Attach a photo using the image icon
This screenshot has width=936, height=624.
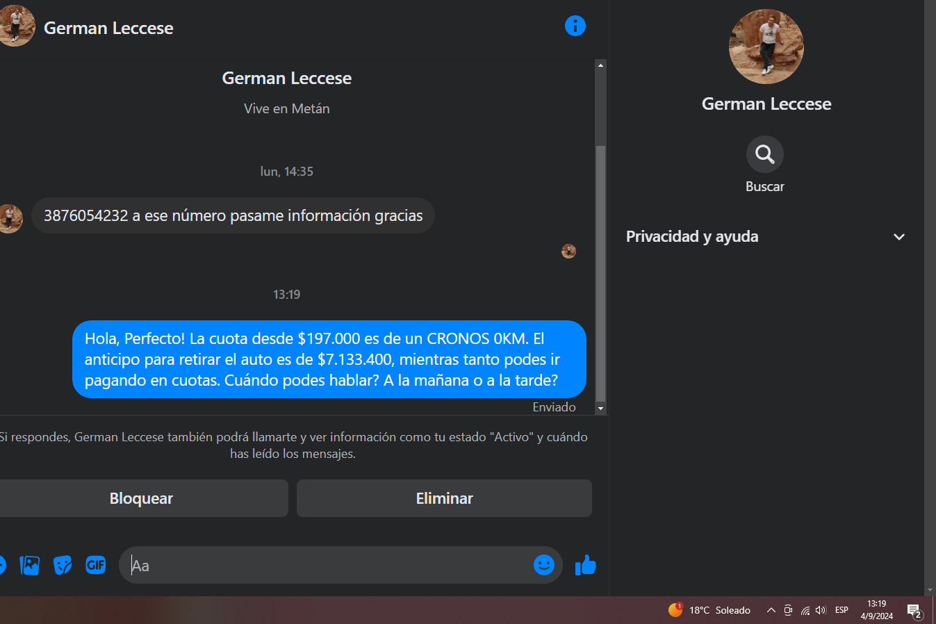[x=30, y=565]
